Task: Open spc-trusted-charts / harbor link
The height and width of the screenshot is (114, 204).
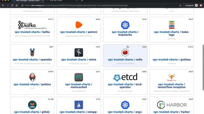Action: (x=171, y=112)
